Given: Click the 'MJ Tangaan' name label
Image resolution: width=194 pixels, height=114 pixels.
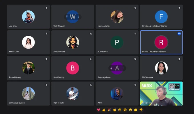Looking at the screenshot, I should click(147, 77).
